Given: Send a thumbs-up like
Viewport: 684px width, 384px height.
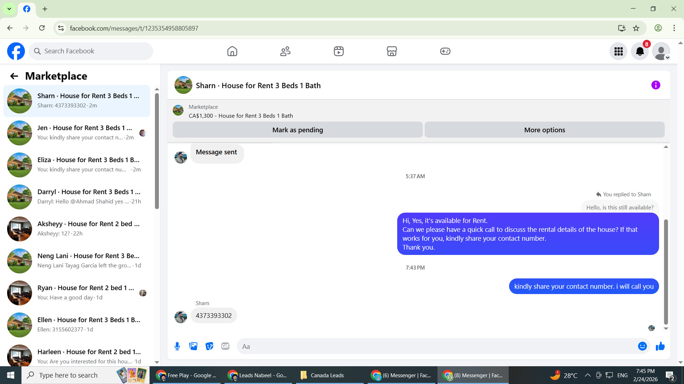Looking at the screenshot, I should coord(660,346).
